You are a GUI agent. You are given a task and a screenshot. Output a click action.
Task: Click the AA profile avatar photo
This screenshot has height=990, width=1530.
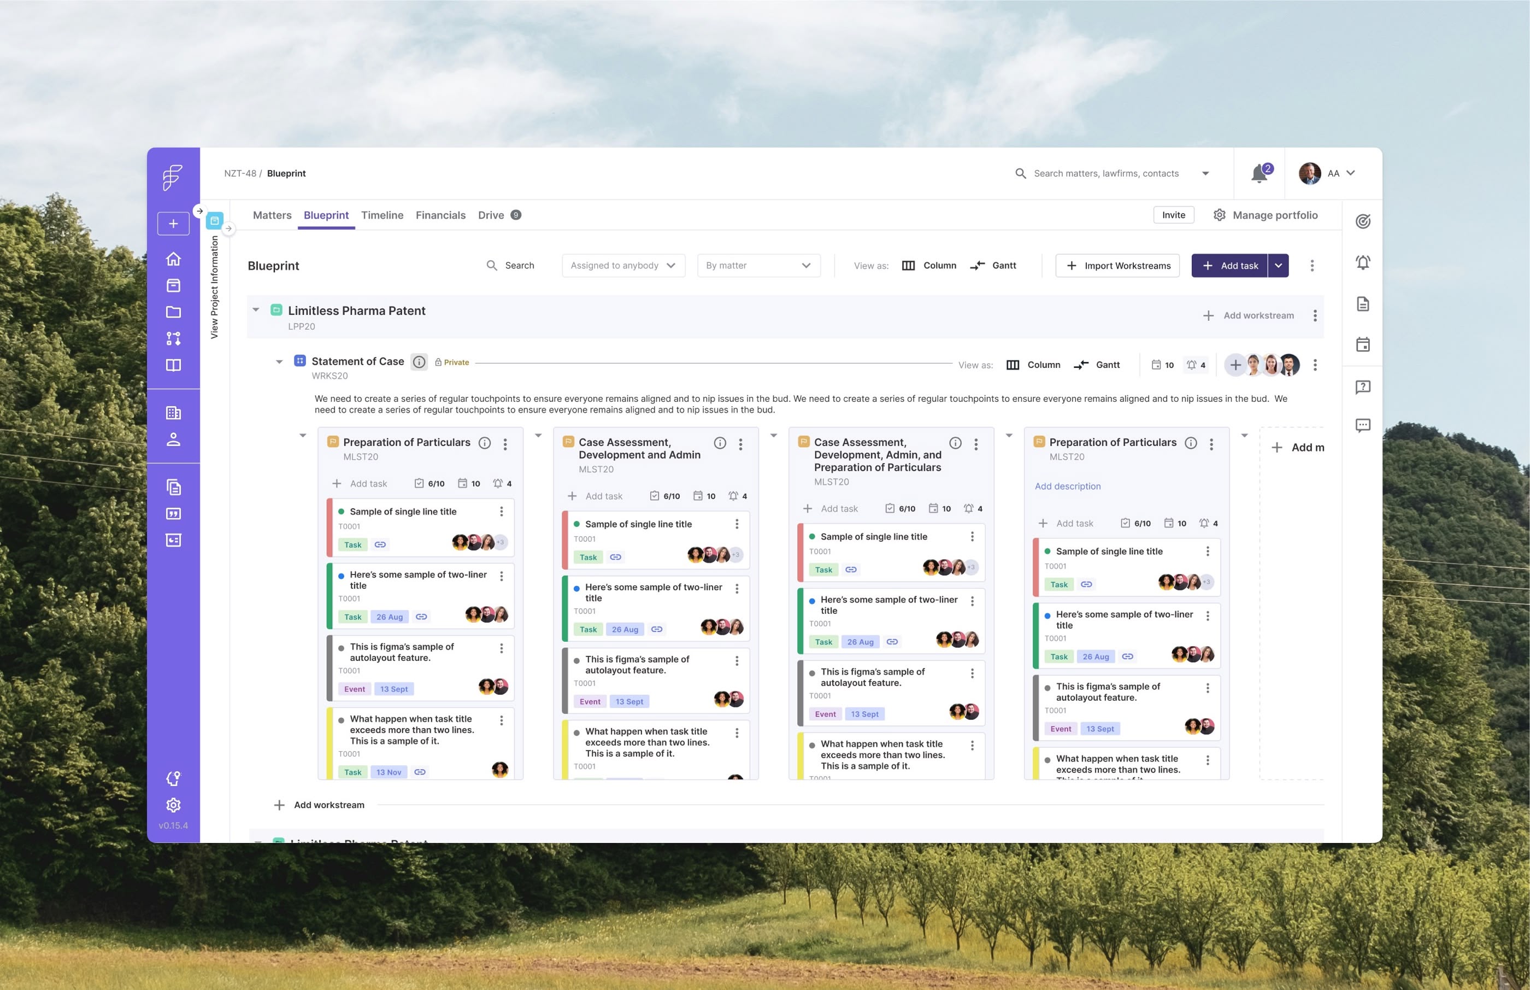1310,173
